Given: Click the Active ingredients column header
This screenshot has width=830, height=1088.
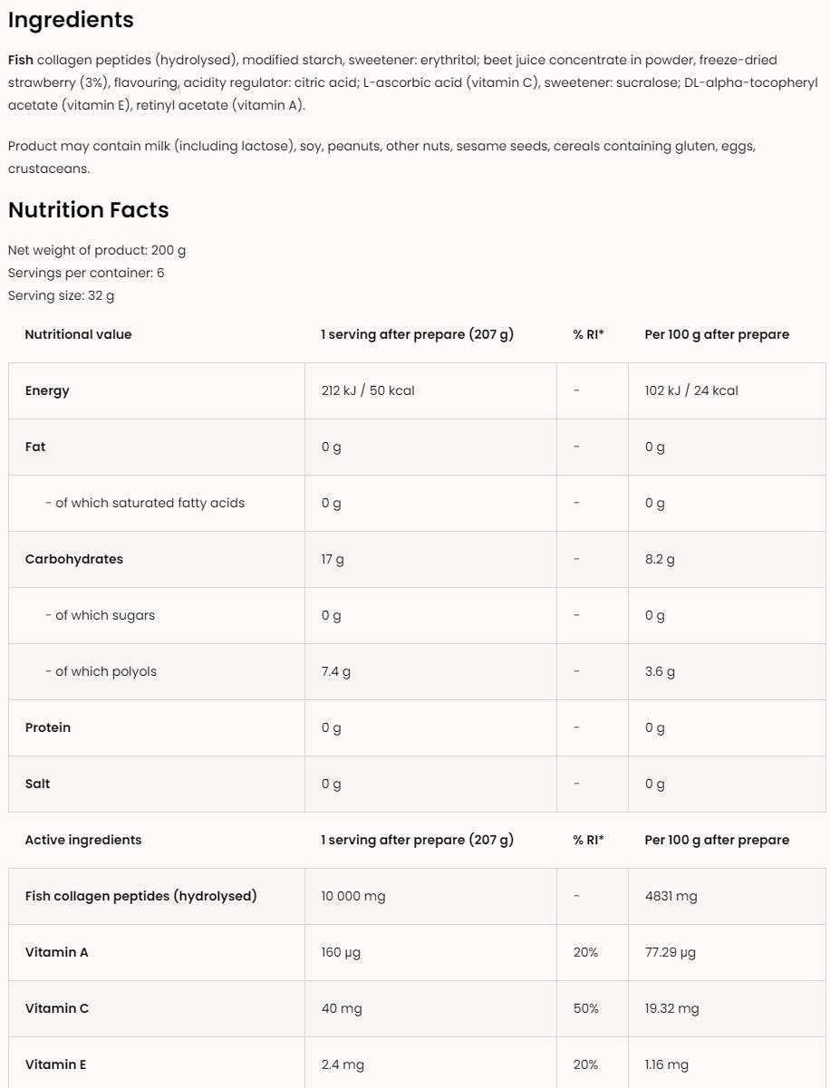Looking at the screenshot, I should point(83,840).
